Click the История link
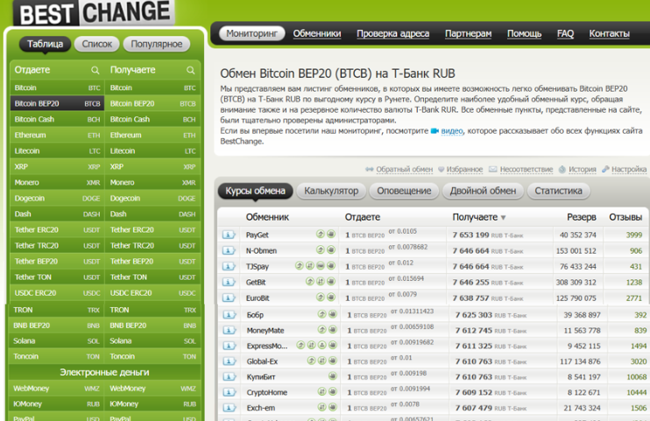The height and width of the screenshot is (421, 650). [x=582, y=169]
